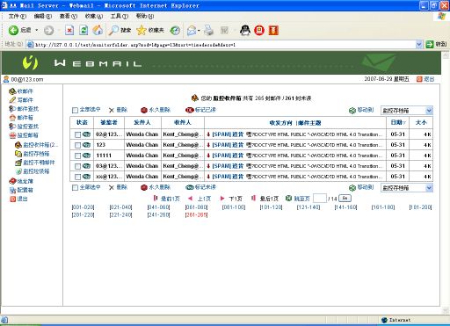Click top 移动到 (move to) green icon
This screenshot has height=326, width=450.
click(x=352, y=111)
